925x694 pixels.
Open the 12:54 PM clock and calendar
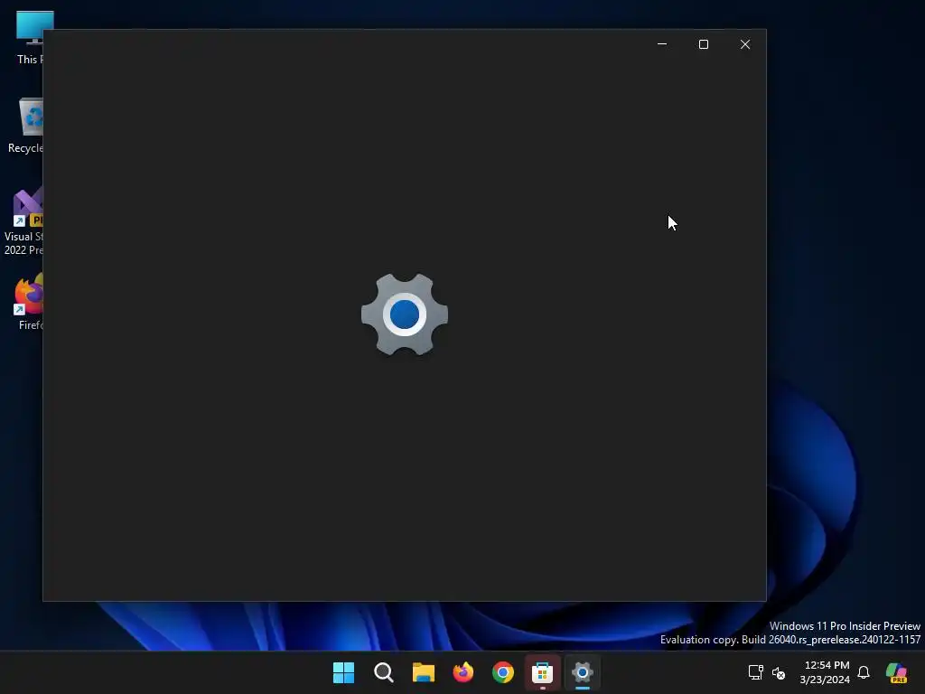click(826, 672)
